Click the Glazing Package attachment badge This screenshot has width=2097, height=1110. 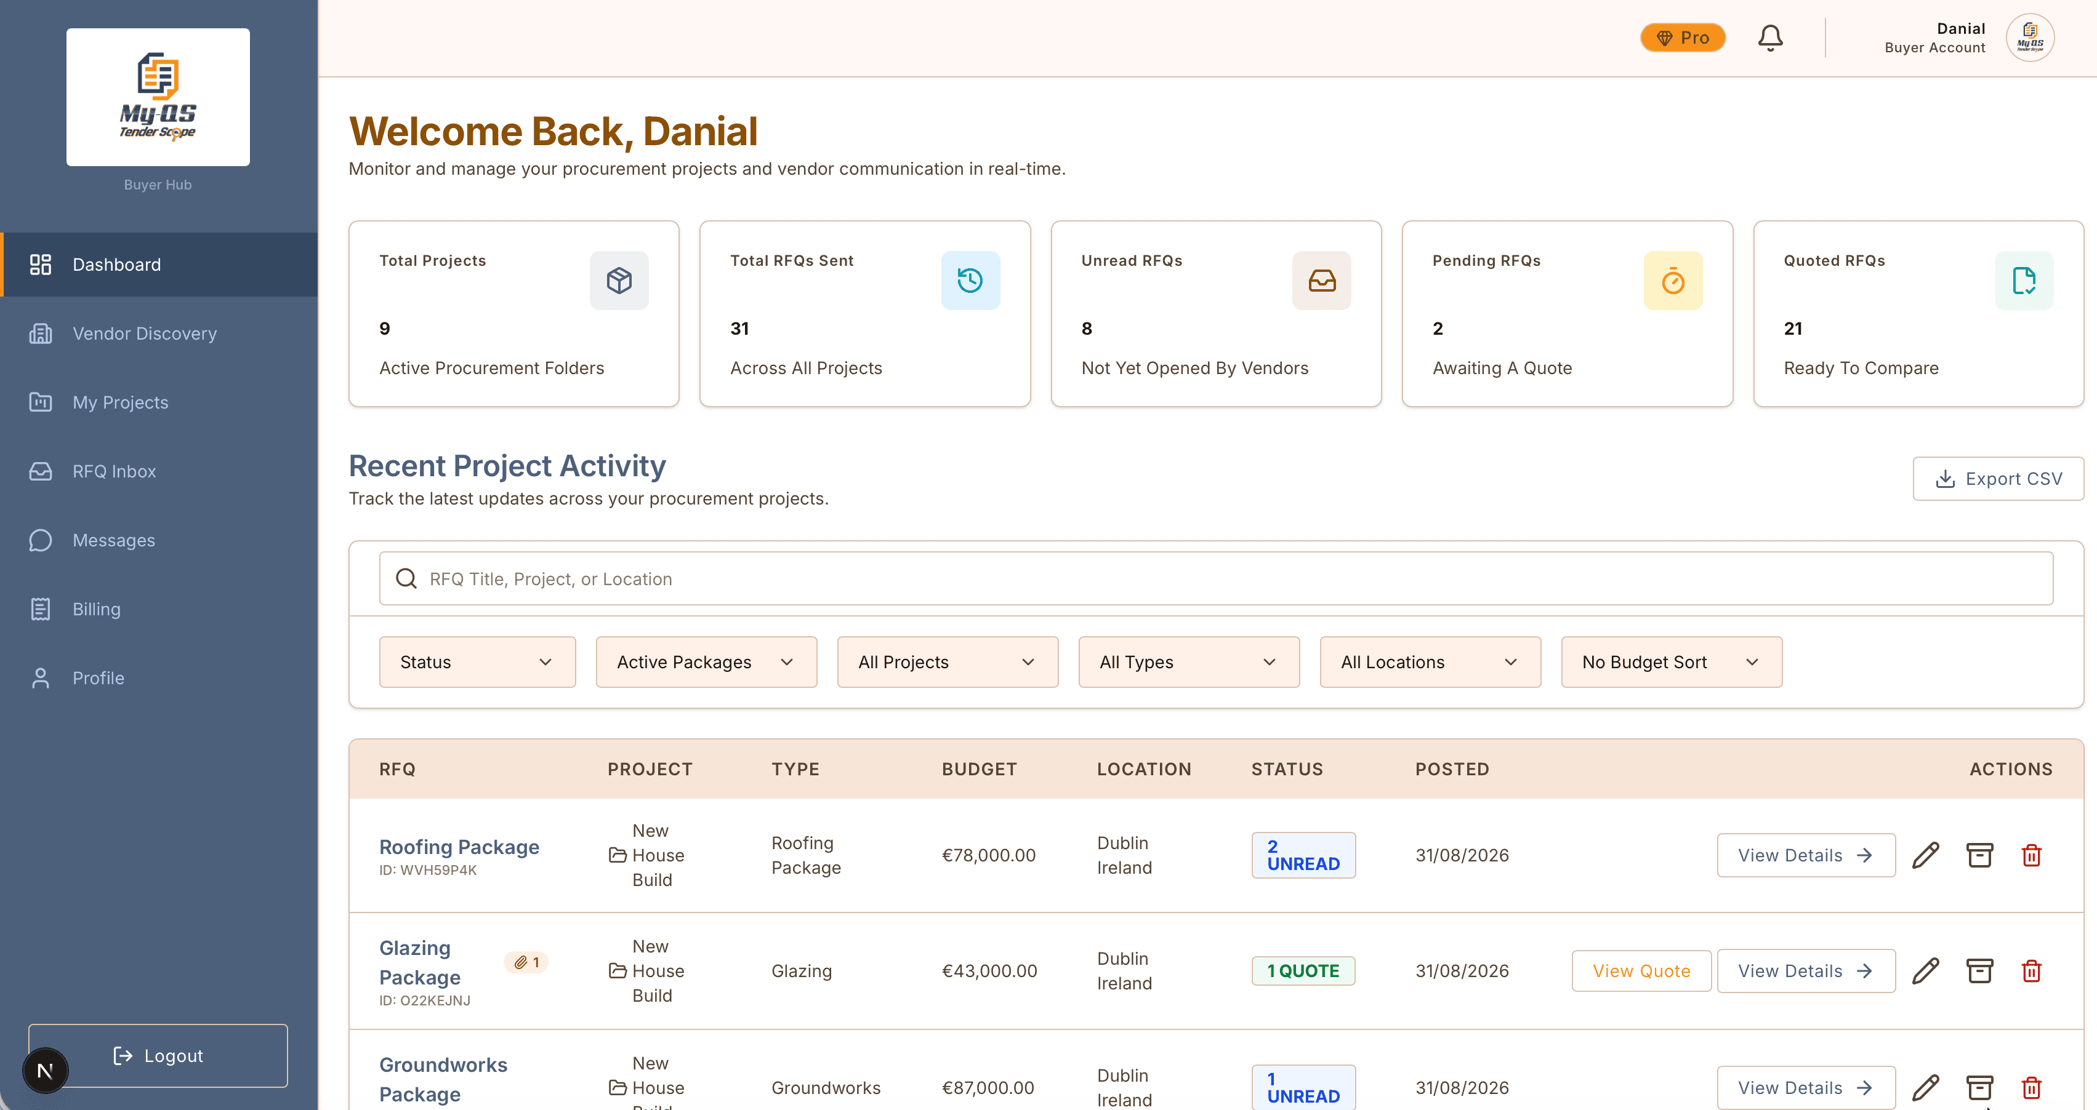click(526, 963)
